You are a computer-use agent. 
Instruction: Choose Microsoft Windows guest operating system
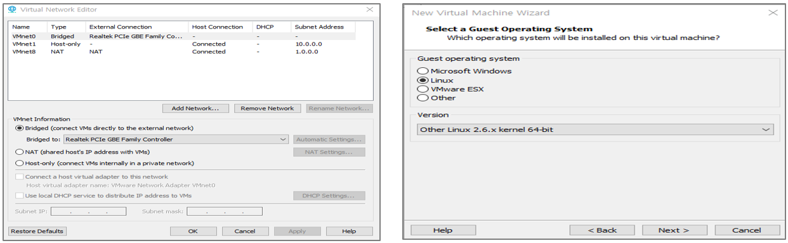(423, 71)
